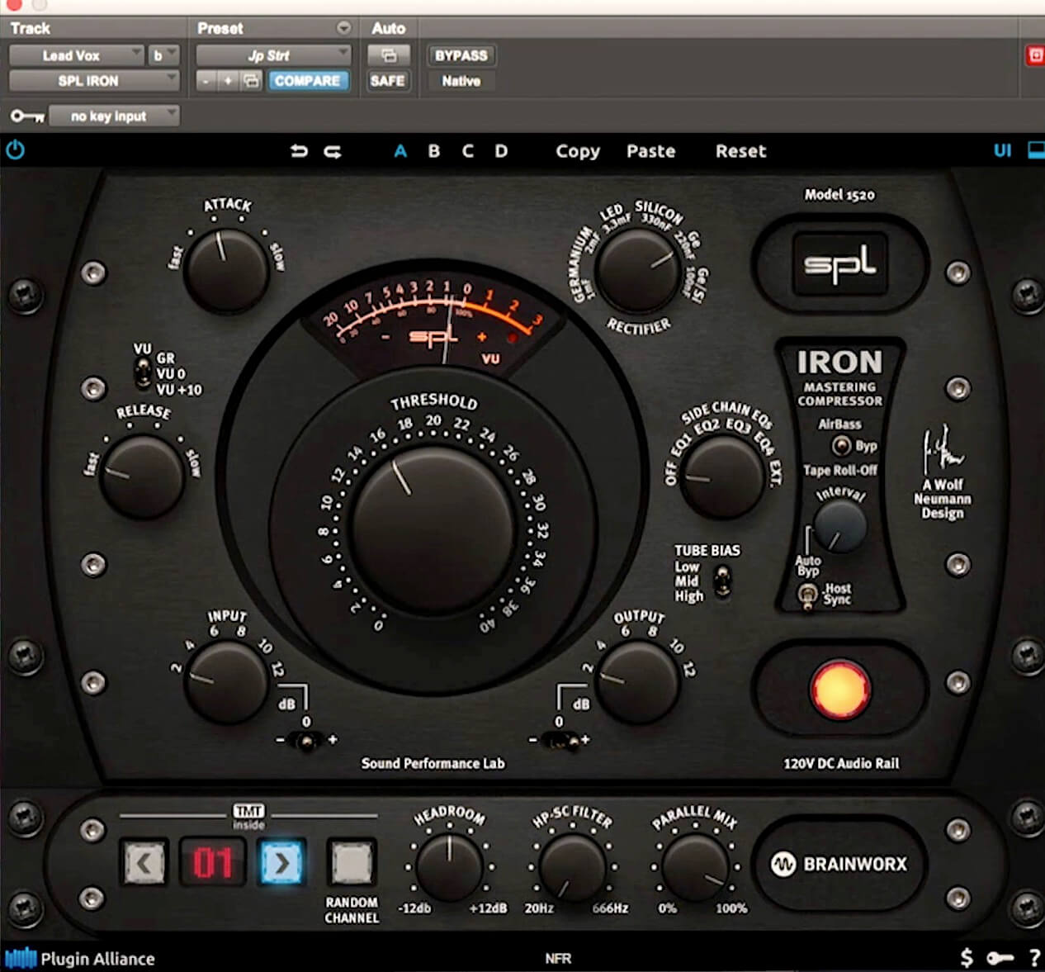Select next preset plus button

(x=228, y=81)
